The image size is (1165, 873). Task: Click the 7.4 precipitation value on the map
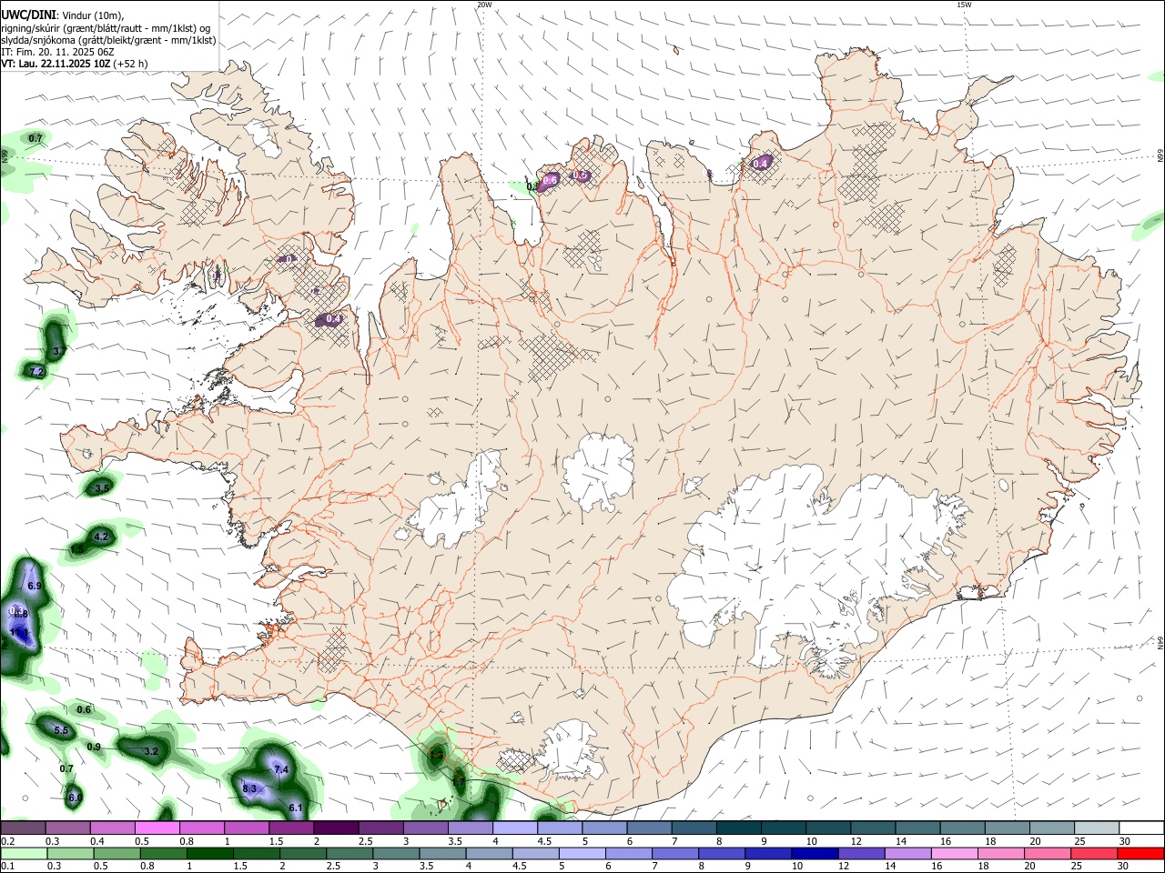pos(281,770)
